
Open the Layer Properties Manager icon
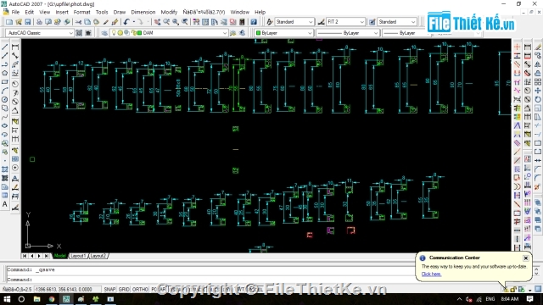(x=104, y=33)
